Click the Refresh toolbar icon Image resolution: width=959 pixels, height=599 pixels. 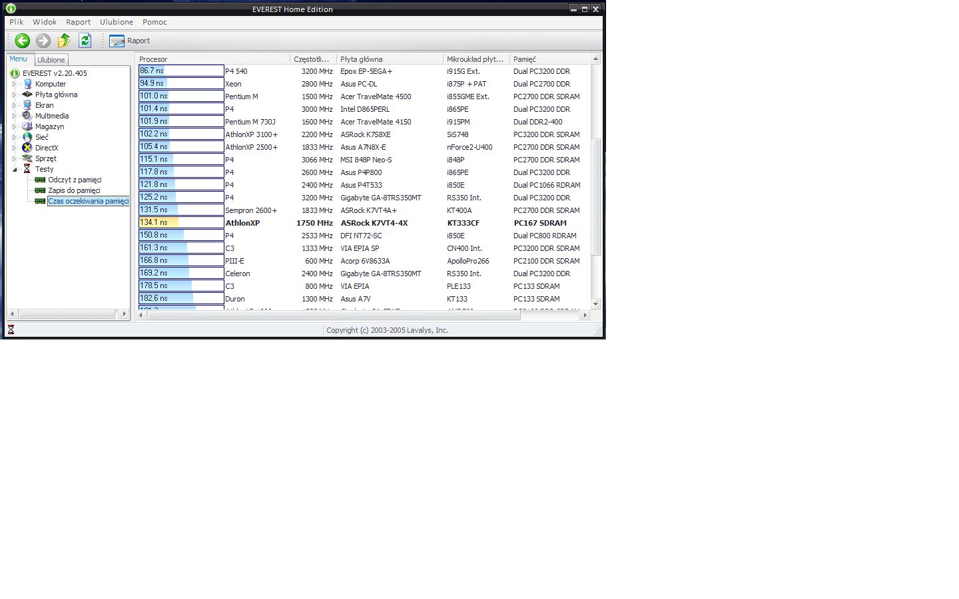click(85, 41)
